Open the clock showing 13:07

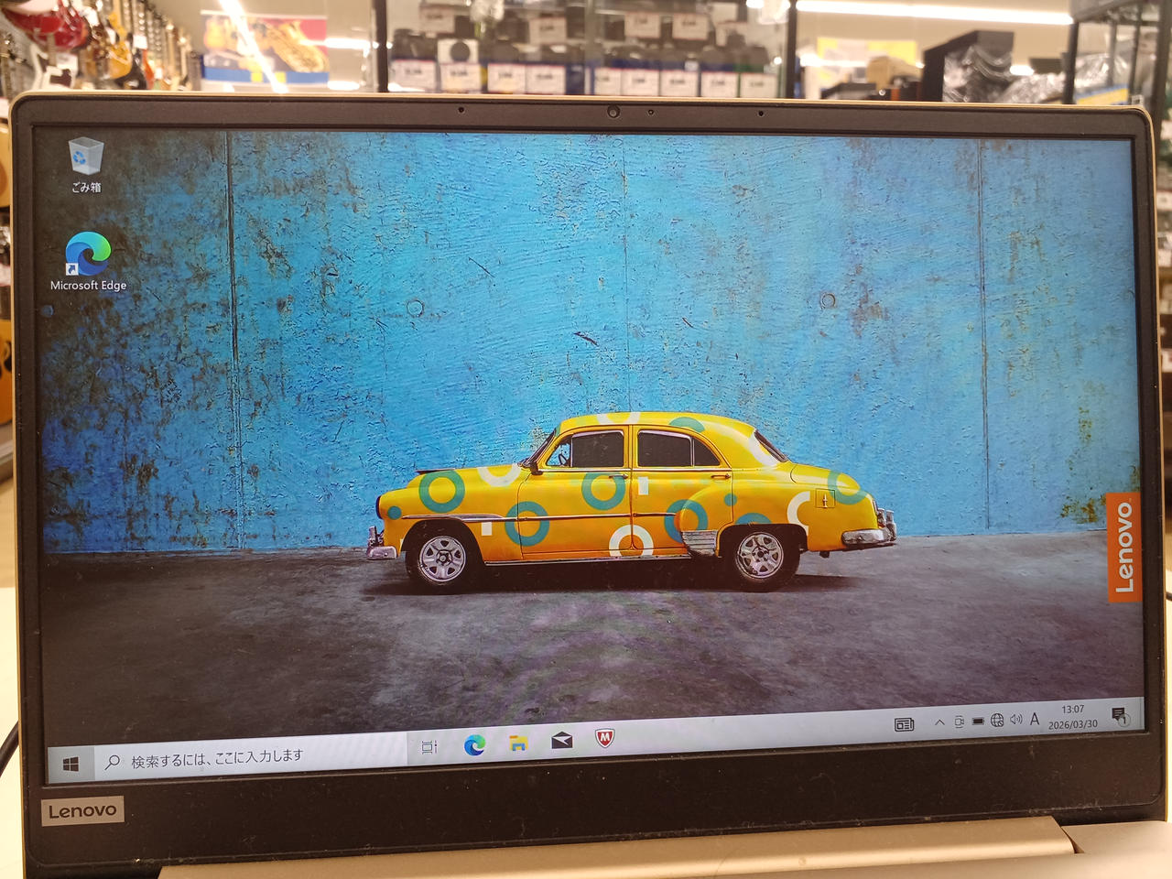(1073, 716)
